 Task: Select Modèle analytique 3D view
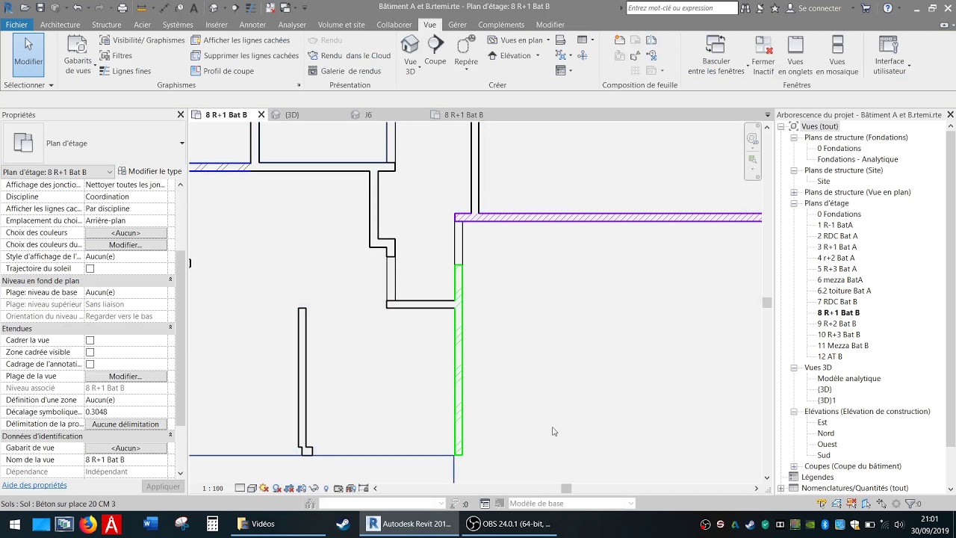tap(848, 379)
